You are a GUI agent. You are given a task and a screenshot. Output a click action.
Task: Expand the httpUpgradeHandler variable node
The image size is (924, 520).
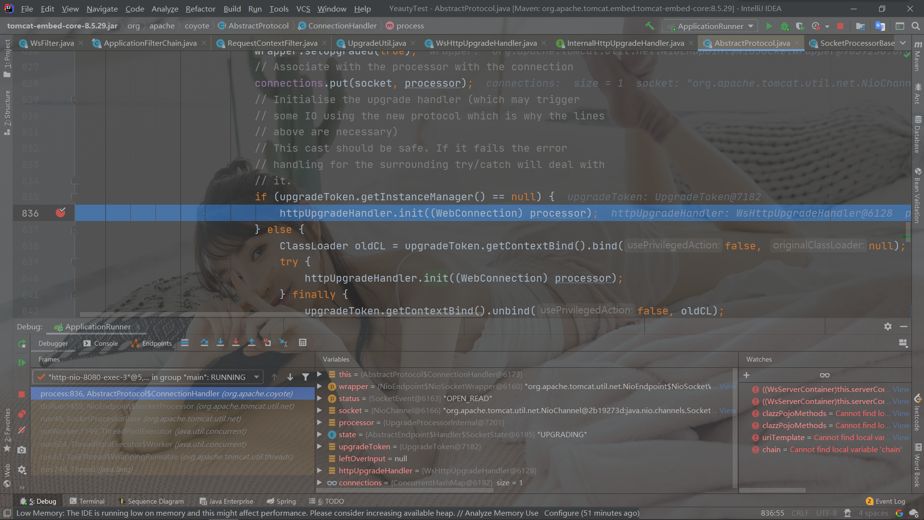tap(319, 470)
